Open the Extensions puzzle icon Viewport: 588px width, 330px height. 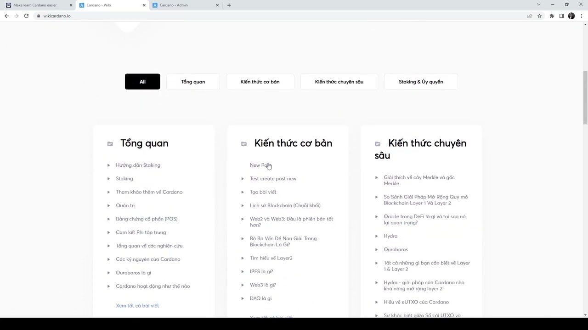point(552,16)
